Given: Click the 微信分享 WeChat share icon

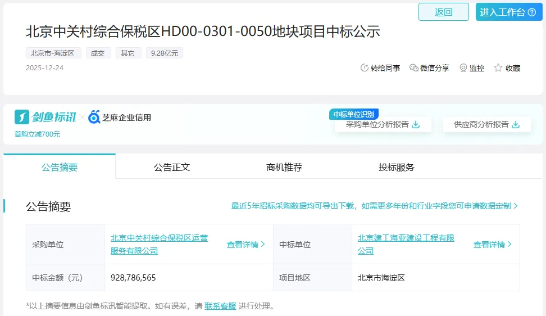Looking at the screenshot, I should point(414,68).
